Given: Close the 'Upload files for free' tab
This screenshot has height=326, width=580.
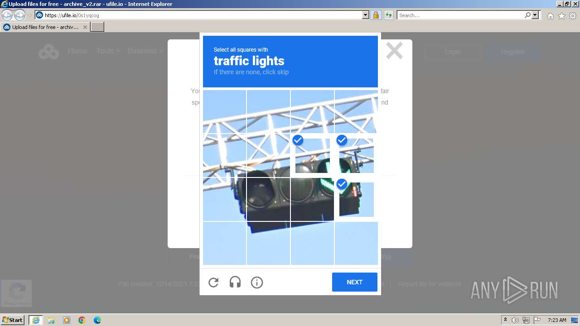Looking at the screenshot, I should (x=85, y=27).
